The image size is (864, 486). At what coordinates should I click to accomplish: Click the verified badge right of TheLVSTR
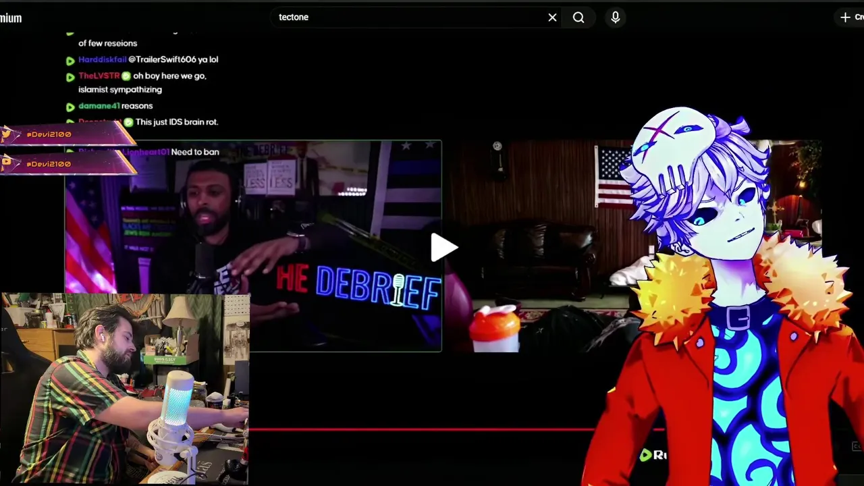click(126, 76)
